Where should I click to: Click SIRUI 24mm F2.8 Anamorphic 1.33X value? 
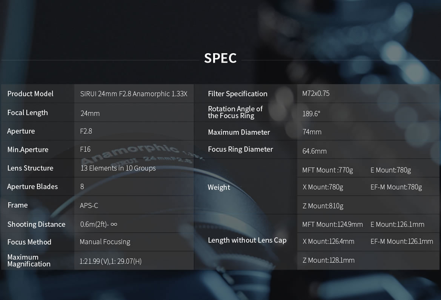(x=134, y=94)
